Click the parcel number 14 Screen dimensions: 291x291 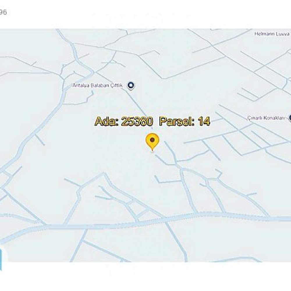[204, 121]
